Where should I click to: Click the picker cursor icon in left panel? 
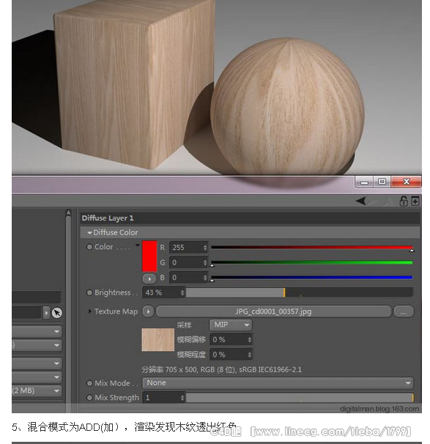[57, 313]
